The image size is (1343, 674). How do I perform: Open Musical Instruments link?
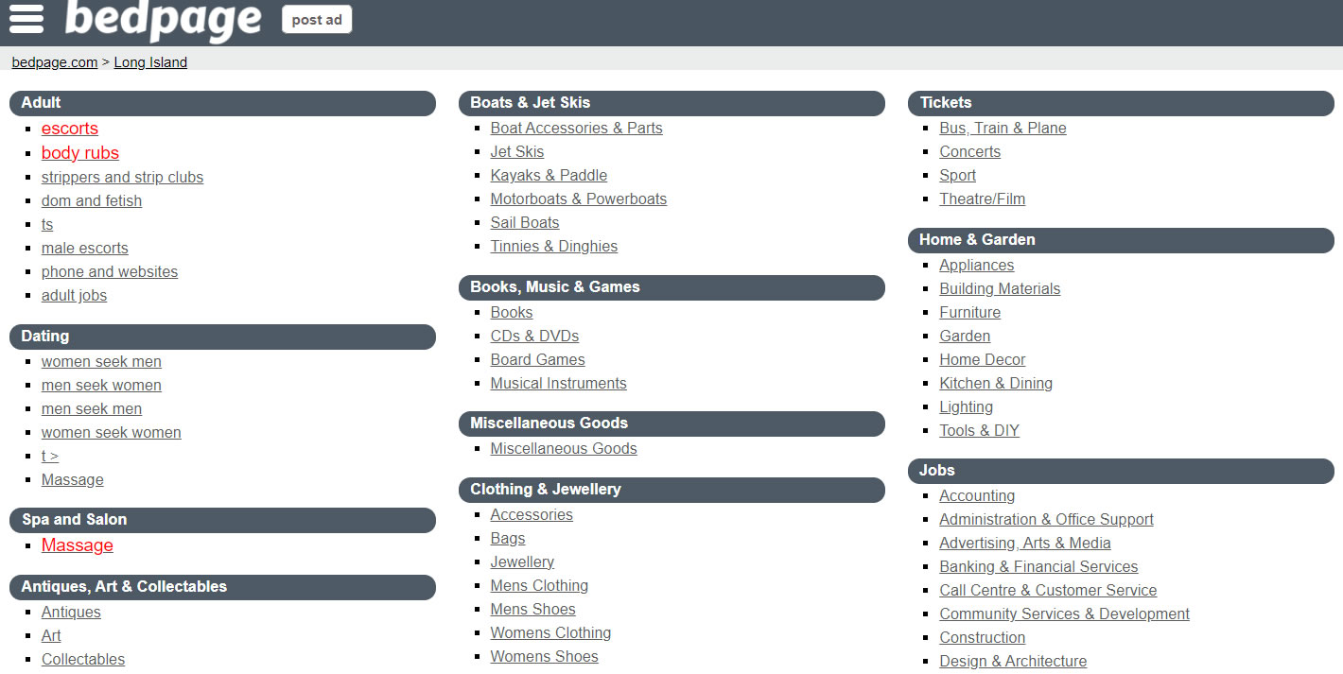click(x=558, y=383)
